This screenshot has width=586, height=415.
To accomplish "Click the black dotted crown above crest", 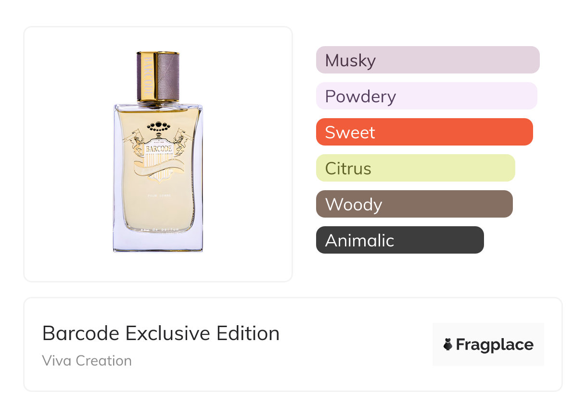I will click(x=158, y=127).
